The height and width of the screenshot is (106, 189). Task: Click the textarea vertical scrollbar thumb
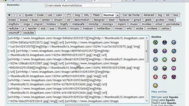(x=147, y=51)
